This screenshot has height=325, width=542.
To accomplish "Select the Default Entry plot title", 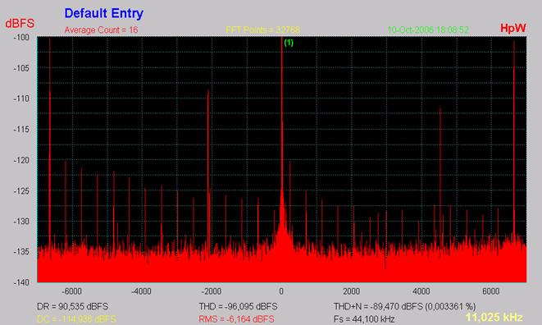I will (x=103, y=13).
